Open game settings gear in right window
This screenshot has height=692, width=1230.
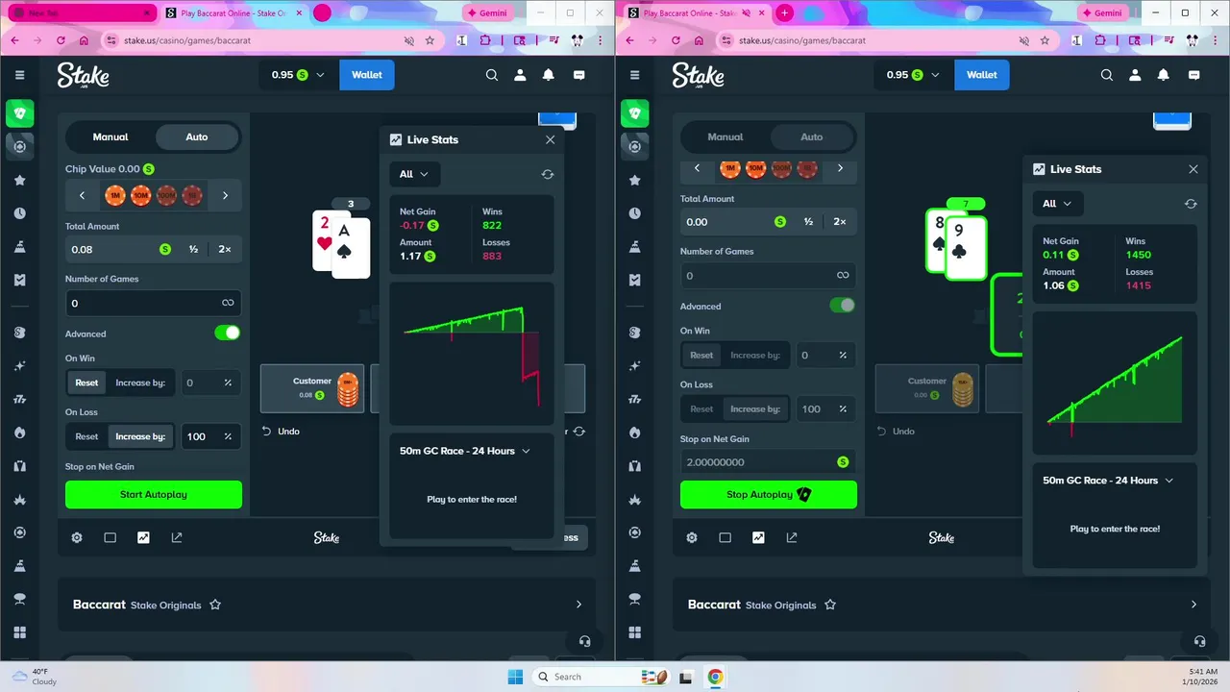692,538
